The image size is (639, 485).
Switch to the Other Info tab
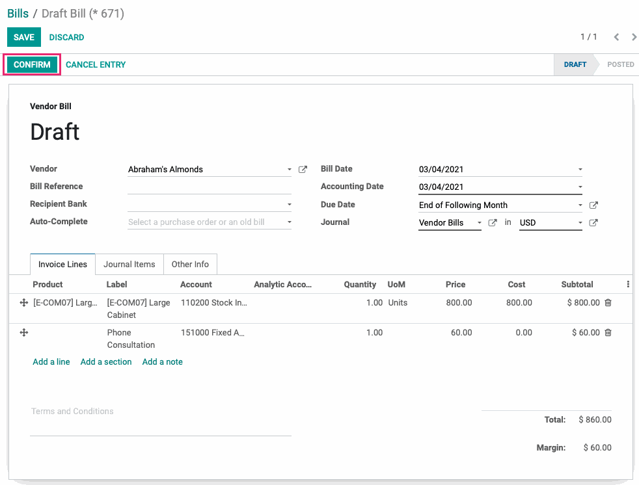(190, 265)
